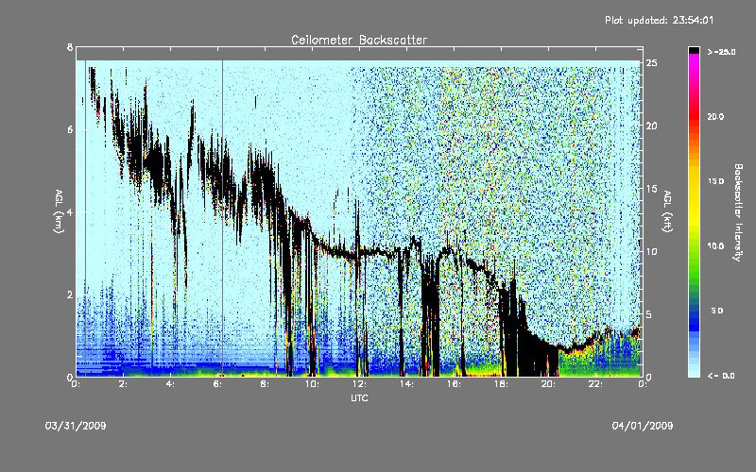This screenshot has width=756, height=472.
Task: Click the '4:' UTC hour tick
Action: 170,384
